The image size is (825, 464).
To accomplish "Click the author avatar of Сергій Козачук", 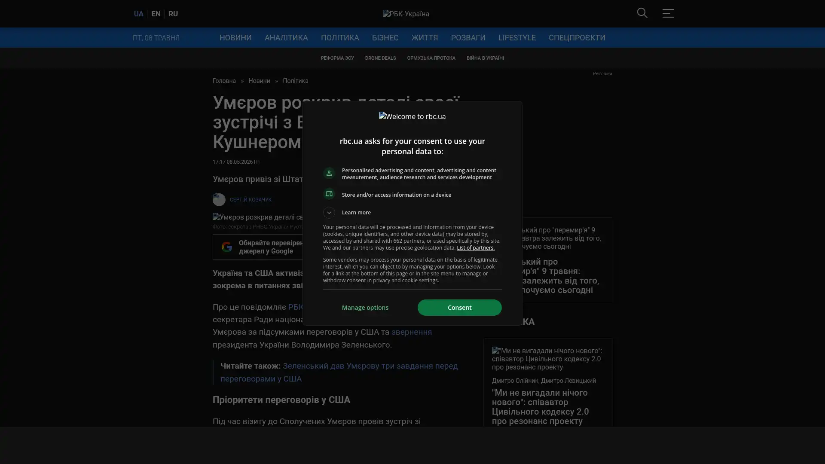I will tap(219, 200).
